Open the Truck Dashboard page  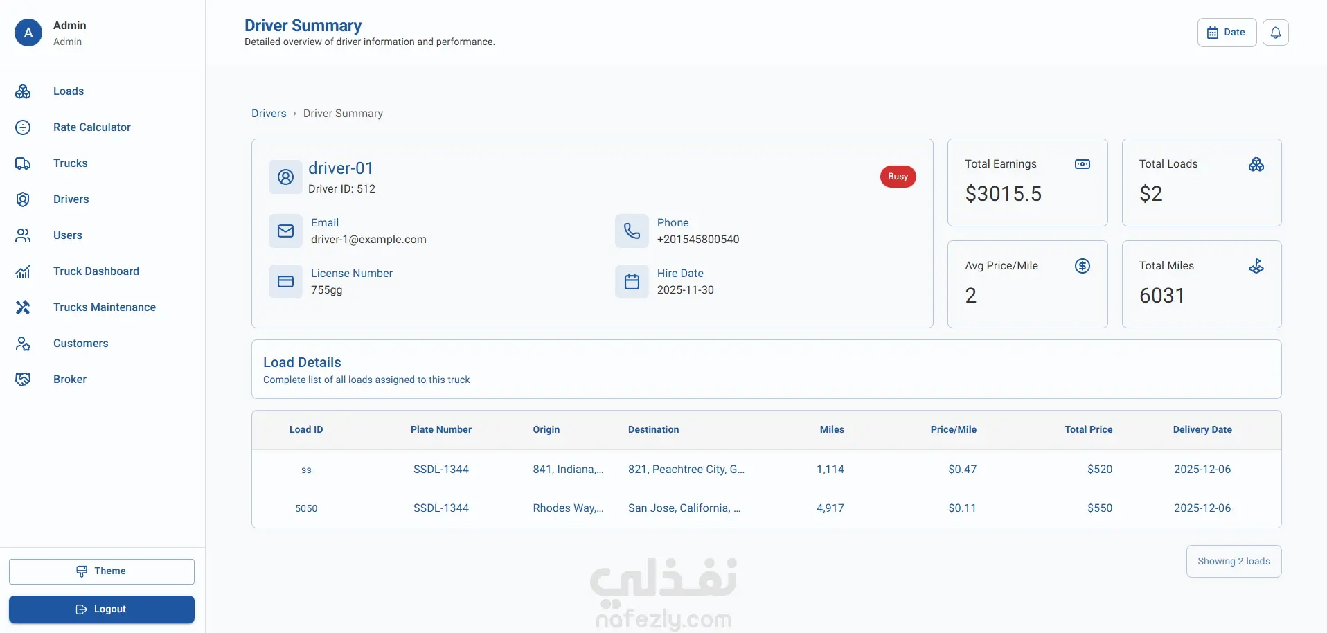click(x=96, y=271)
